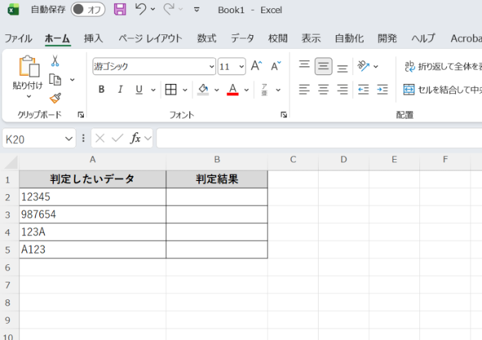
Task: Open clipboard pane launcher icon
Action: [81, 115]
